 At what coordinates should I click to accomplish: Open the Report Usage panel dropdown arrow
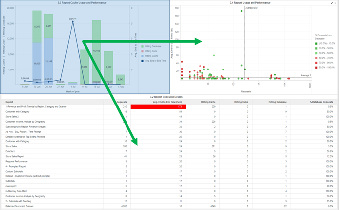point(336,3)
